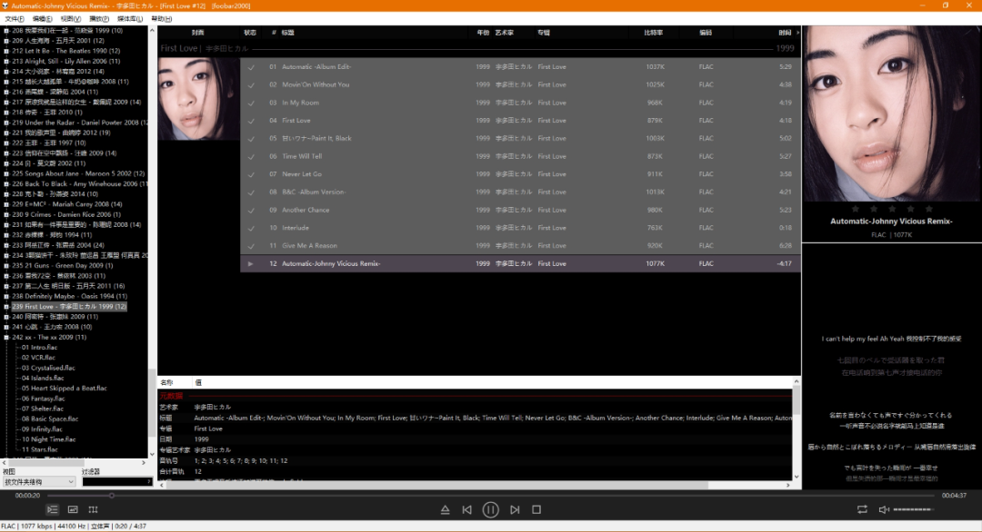The width and height of the screenshot is (982, 532).
Task: Click the seek bar position handle
Action: [112, 496]
